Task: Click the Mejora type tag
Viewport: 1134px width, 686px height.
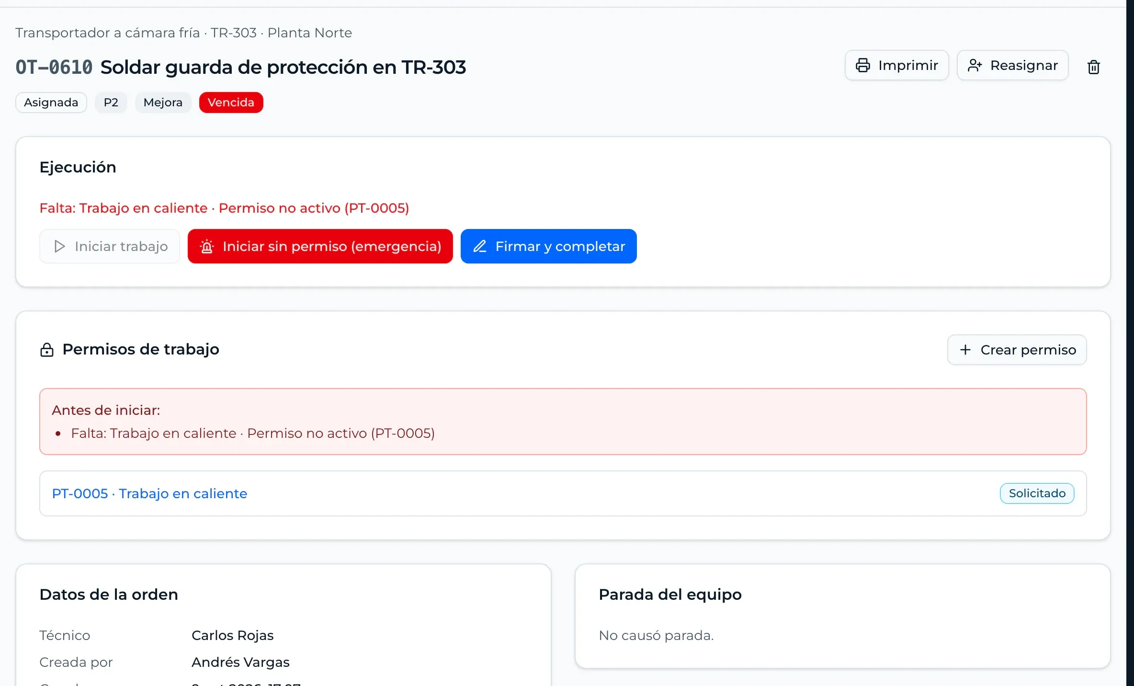Action: point(163,103)
